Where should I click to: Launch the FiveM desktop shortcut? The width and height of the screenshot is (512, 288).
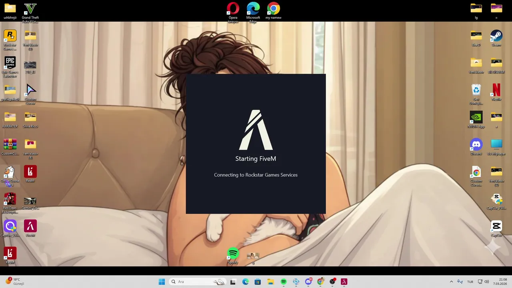[x=30, y=229]
